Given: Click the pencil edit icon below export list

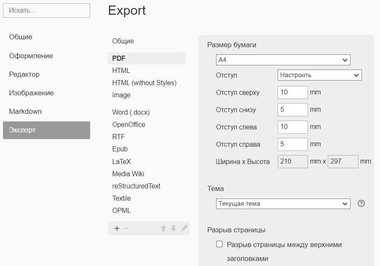Looking at the screenshot, I should tap(184, 228).
